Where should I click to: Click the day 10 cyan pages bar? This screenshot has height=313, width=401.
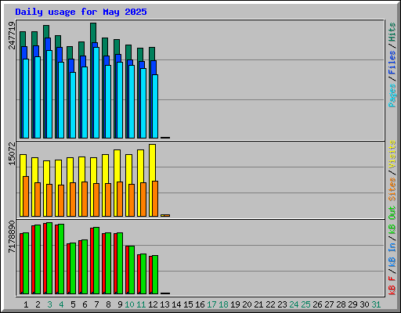132,102
